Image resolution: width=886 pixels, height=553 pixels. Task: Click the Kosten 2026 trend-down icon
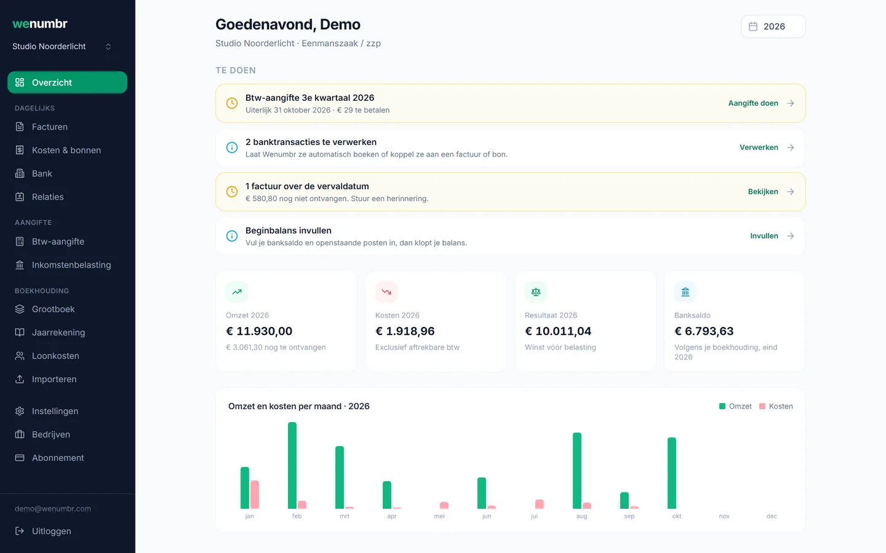pos(386,292)
